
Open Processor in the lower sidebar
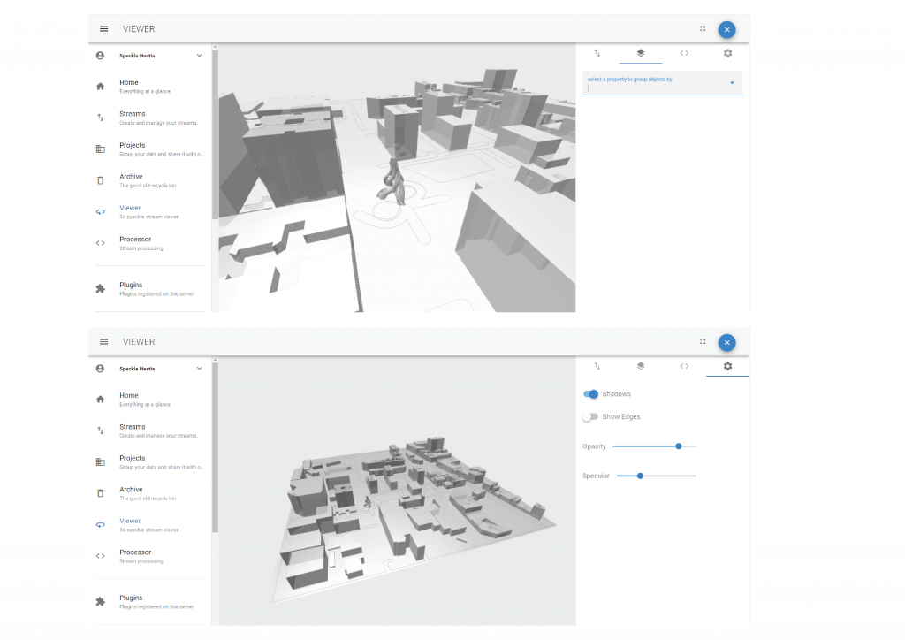click(135, 555)
